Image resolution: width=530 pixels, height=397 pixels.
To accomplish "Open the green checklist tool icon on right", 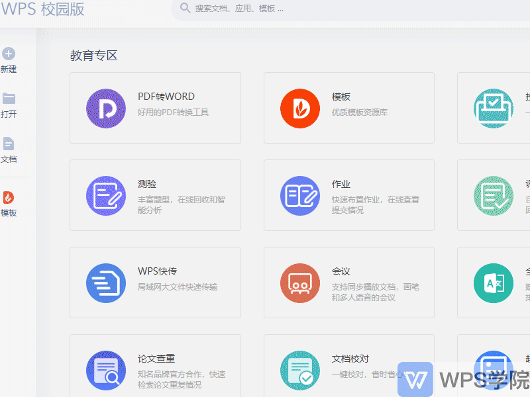I will coord(493,195).
